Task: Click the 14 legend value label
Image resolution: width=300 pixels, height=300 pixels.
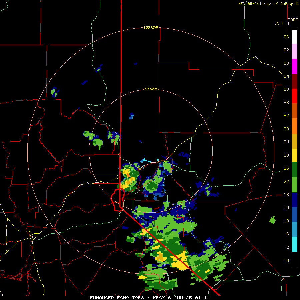Action: click(286, 208)
